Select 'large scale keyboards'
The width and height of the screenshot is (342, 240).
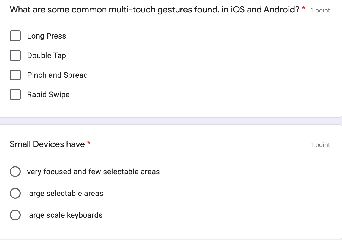[x=15, y=215]
